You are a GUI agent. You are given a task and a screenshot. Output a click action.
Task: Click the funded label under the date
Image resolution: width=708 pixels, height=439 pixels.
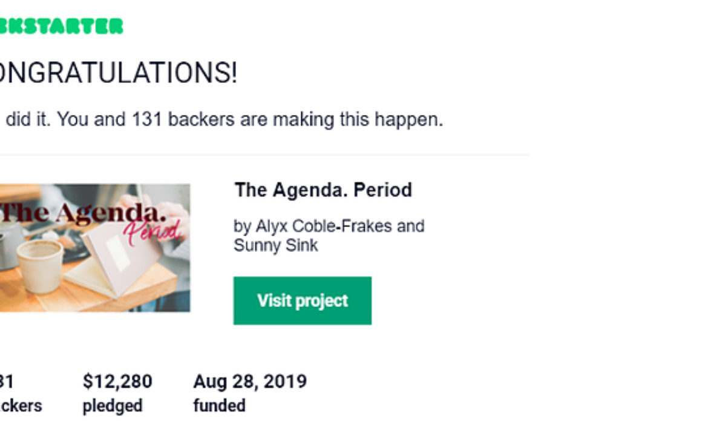(220, 406)
